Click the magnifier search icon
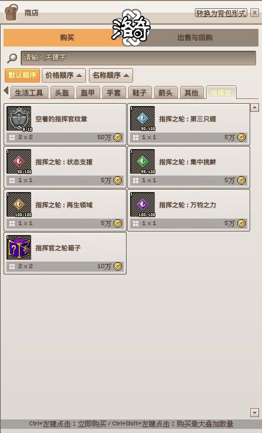 click(12, 58)
